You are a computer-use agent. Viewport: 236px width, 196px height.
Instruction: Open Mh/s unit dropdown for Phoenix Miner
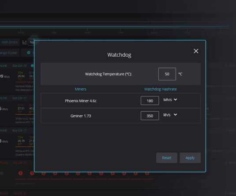coord(170,100)
